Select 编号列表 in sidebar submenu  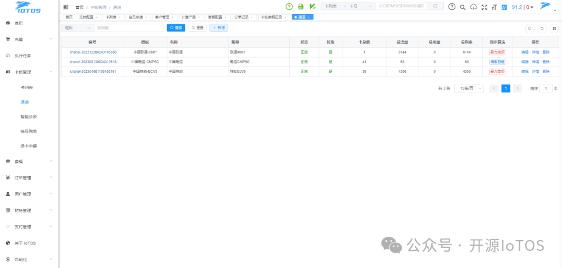tap(29, 131)
